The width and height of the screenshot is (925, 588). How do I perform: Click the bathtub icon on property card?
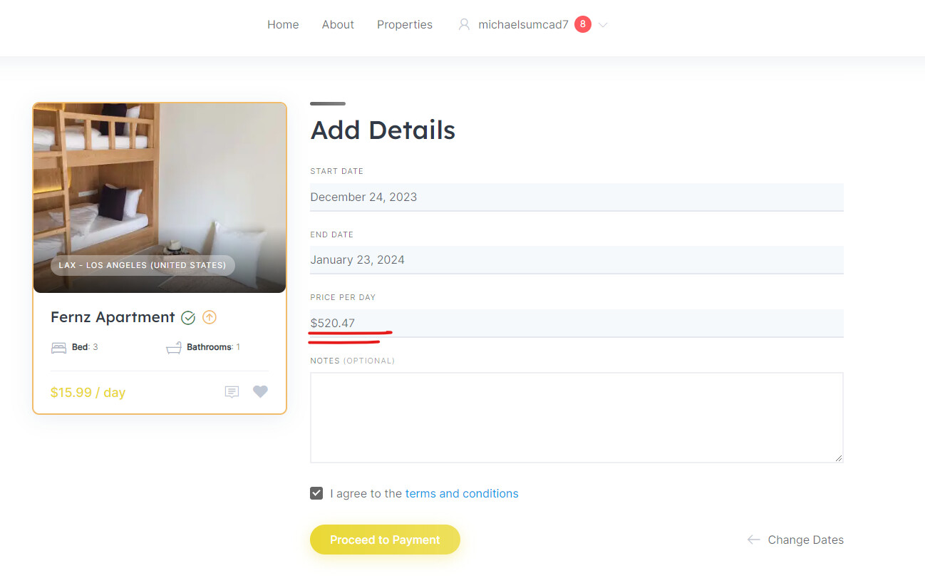pyautogui.click(x=173, y=348)
